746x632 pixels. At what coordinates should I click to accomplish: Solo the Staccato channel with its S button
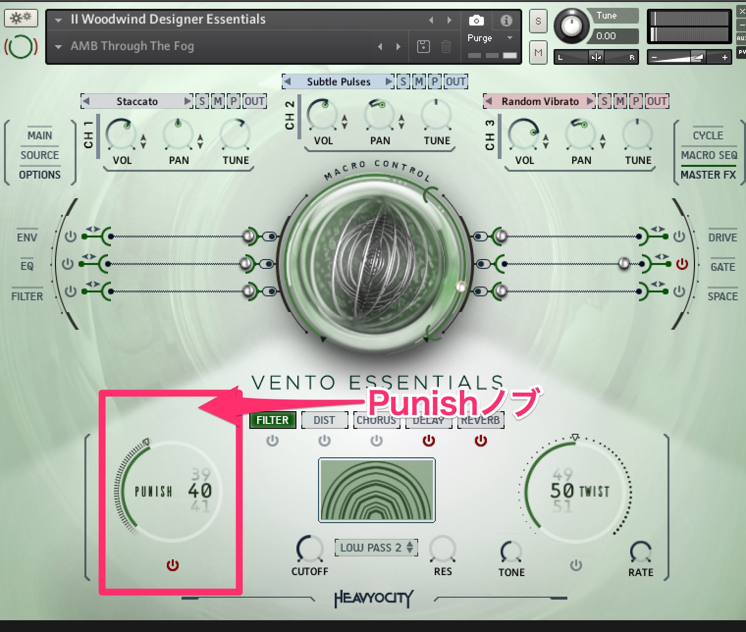pyautogui.click(x=202, y=101)
